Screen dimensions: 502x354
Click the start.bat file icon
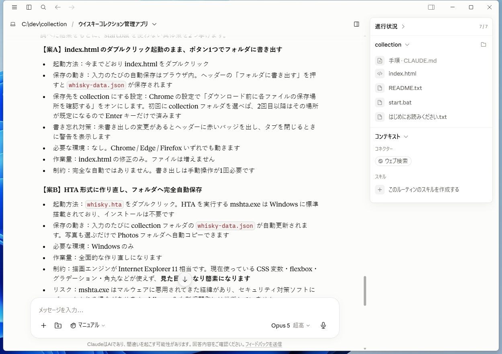[380, 102]
